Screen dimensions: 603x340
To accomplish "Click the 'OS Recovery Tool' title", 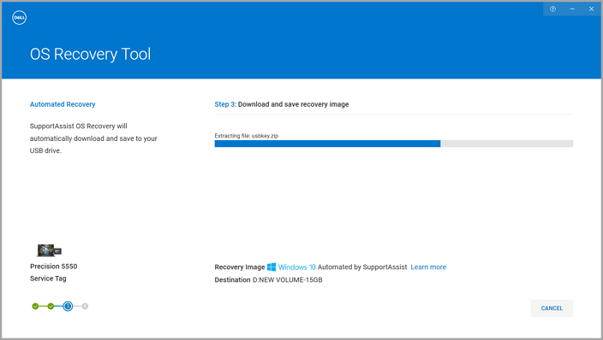I will click(91, 54).
